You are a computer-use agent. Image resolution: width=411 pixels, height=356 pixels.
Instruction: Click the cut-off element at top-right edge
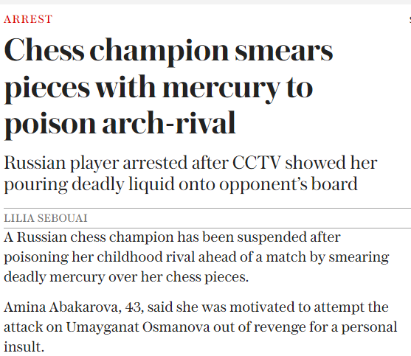(x=410, y=19)
